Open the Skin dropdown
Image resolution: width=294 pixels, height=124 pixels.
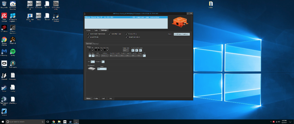(182, 34)
